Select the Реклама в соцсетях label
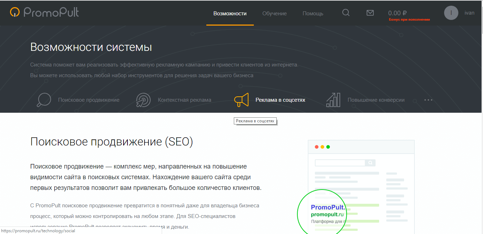Viewport: 483px width, 234px height. tap(280, 100)
